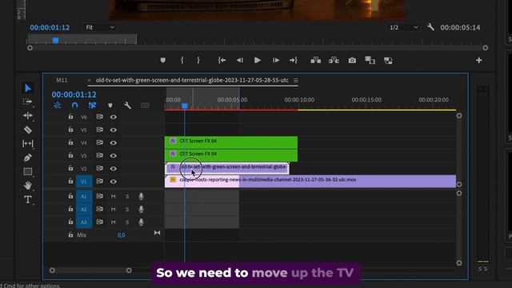Step back one frame
The image size is (512, 288).
240,61
